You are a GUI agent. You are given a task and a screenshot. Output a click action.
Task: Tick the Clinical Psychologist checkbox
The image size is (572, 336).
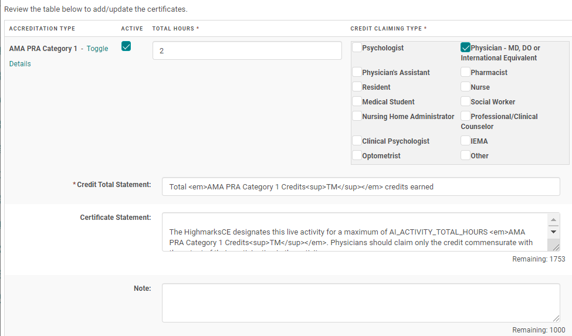click(x=357, y=141)
